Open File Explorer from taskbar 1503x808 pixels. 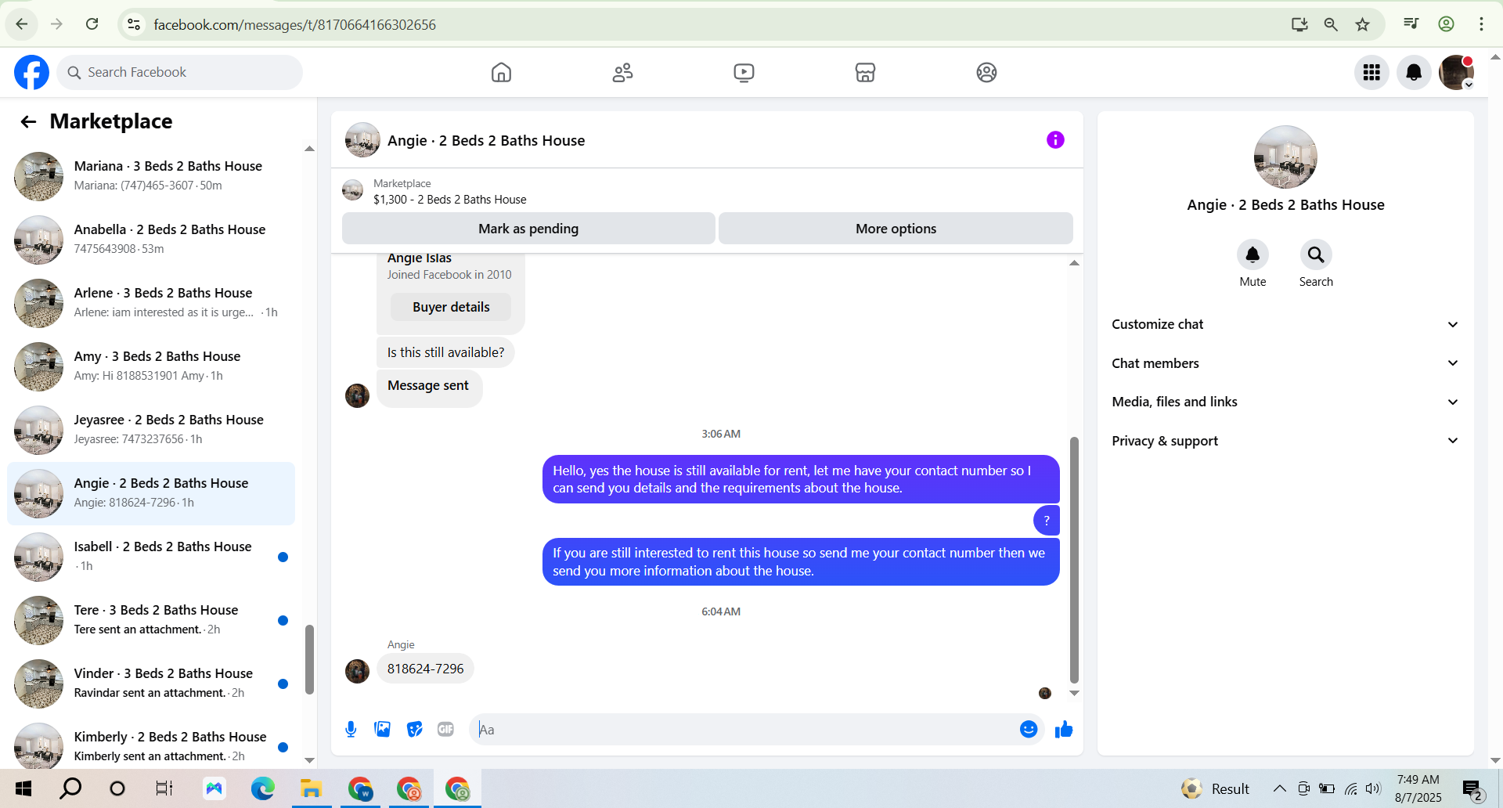[311, 788]
